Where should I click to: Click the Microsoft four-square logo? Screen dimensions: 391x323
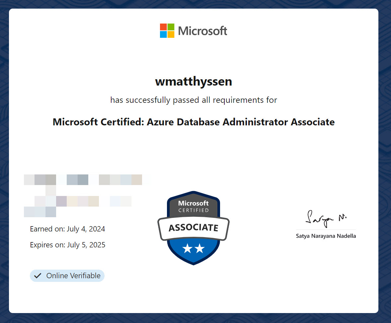(x=167, y=31)
